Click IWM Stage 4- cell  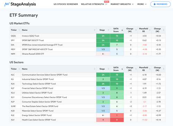point(103,54)
